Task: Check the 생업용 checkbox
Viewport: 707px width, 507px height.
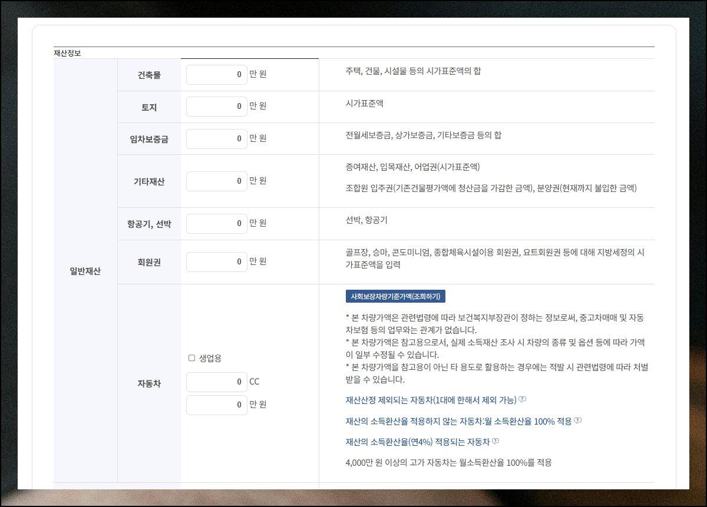Action: point(191,358)
